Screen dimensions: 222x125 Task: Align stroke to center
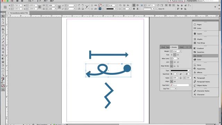pyautogui.click(x=171, y=66)
